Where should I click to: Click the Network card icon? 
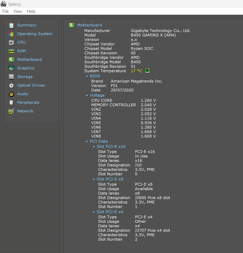pos(11,111)
